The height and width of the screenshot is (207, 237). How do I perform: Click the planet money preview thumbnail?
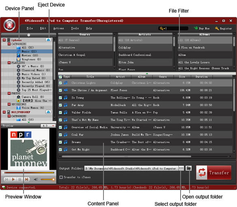pos(28,149)
